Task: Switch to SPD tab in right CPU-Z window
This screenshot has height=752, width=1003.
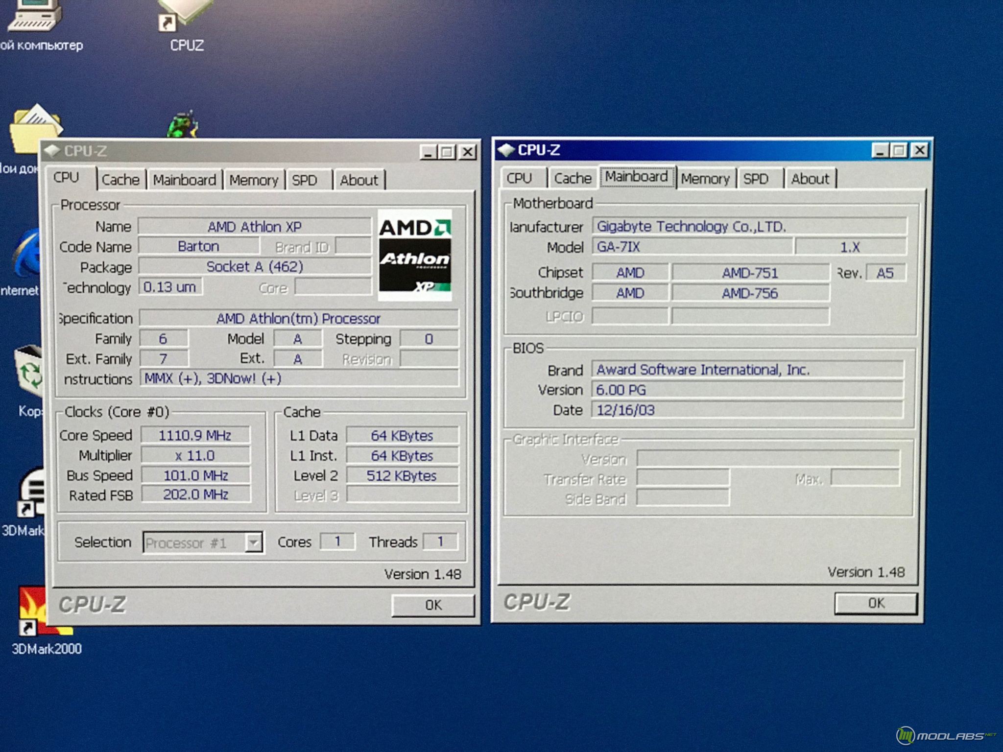Action: point(757,178)
